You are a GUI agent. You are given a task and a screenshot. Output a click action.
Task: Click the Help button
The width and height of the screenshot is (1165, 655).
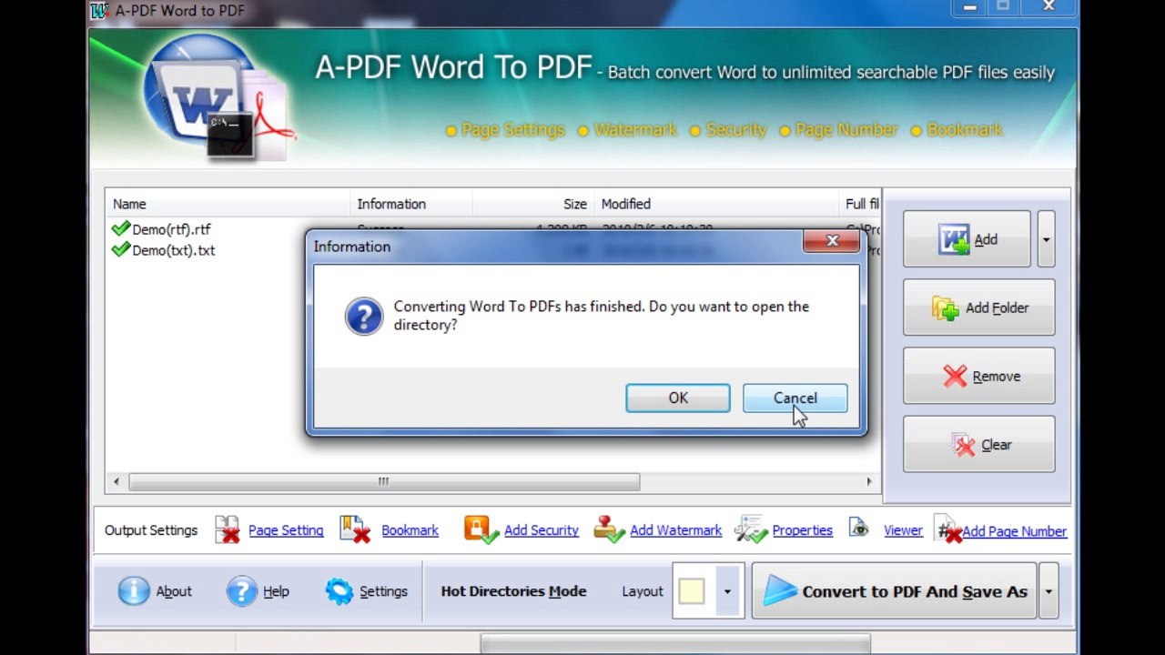coord(258,591)
